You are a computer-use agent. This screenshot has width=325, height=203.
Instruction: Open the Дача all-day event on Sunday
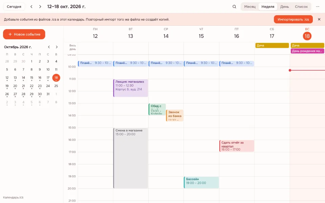point(307,45)
